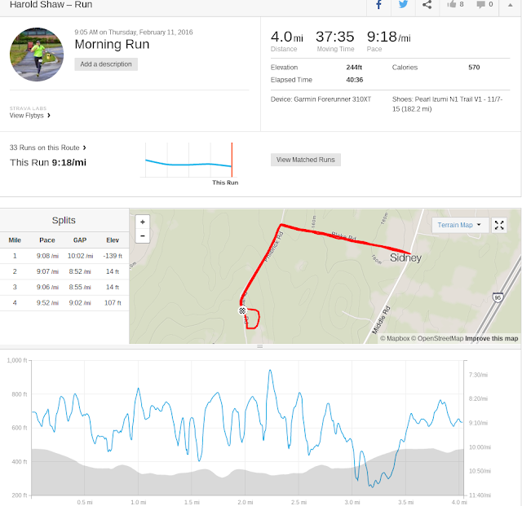This screenshot has width=522, height=506.
Task: Click Add a description button
Action: coord(106,64)
